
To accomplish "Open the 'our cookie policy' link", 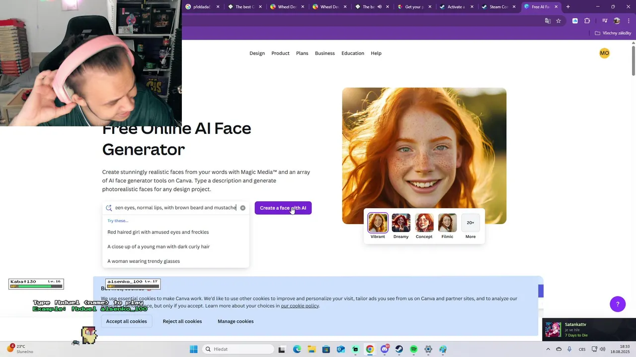I will point(300,306).
